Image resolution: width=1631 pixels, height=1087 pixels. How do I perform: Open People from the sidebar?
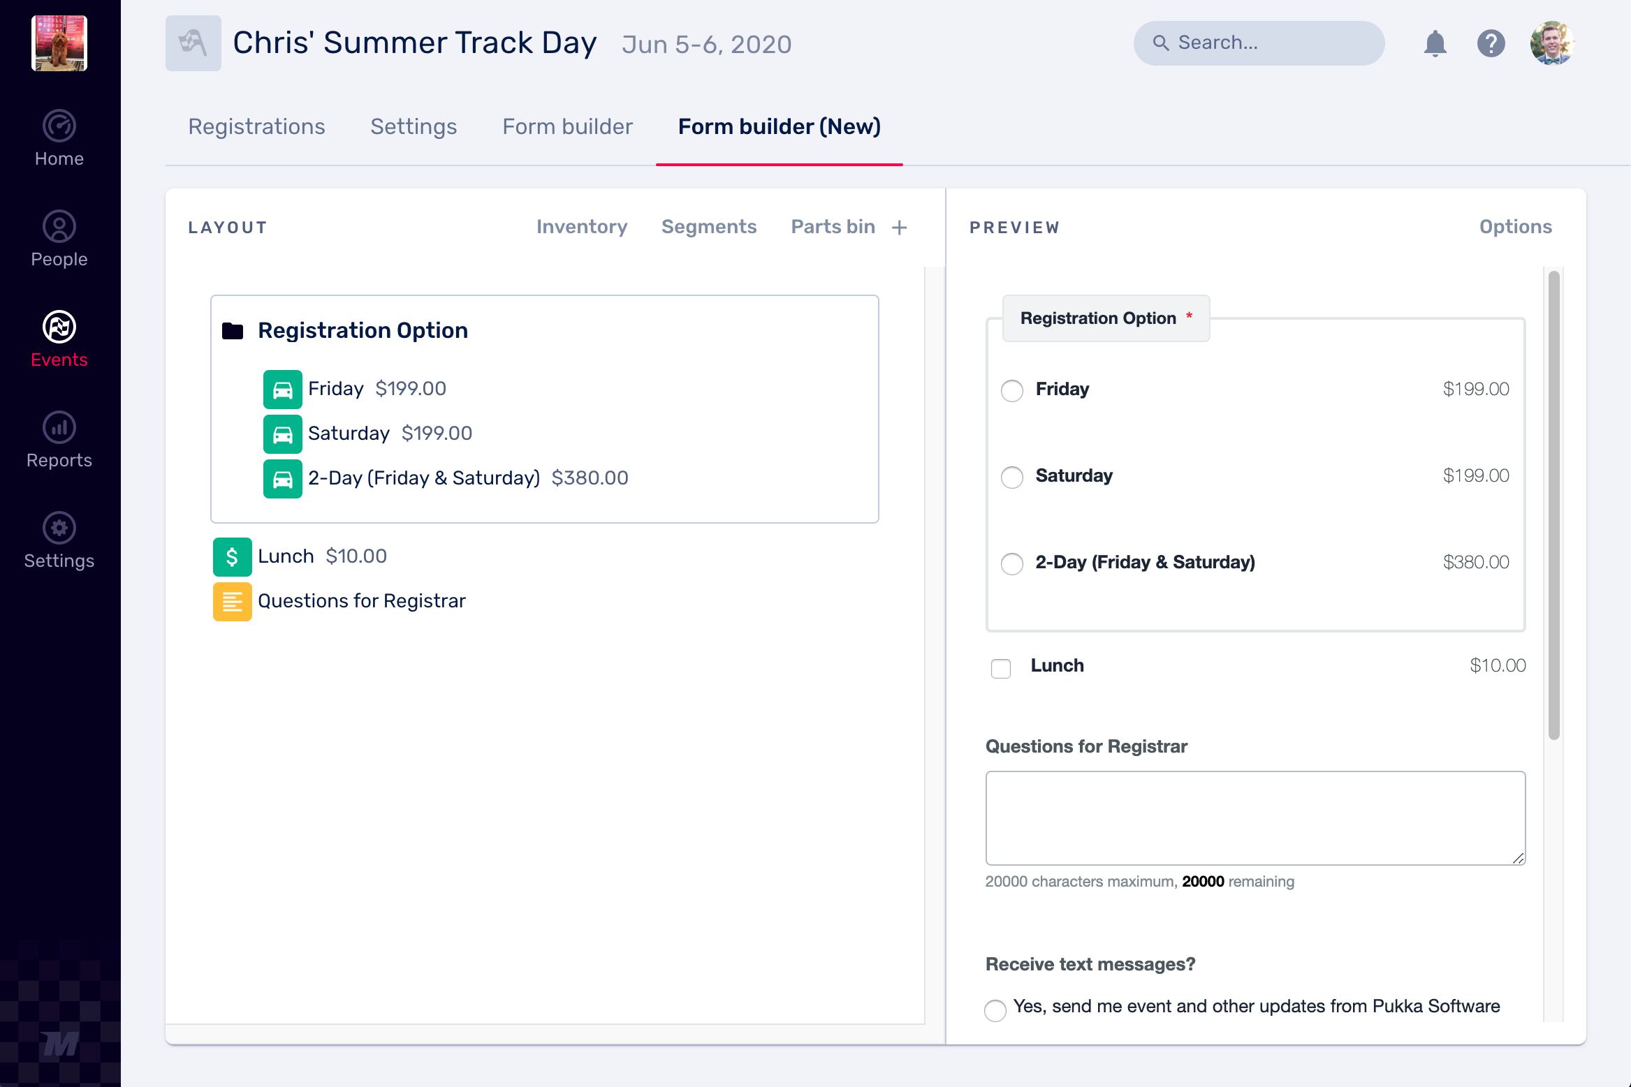(59, 227)
